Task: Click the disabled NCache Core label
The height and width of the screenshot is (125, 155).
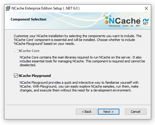Action: coord(29,51)
